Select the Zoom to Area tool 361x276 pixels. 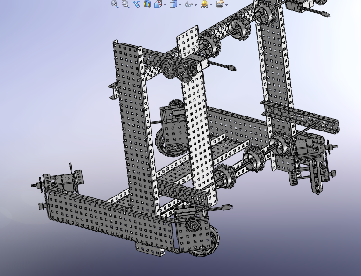click(126, 4)
